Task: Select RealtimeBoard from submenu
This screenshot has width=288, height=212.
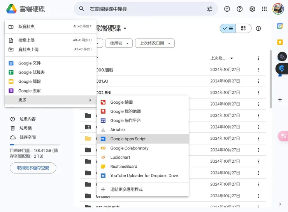Action: 143,166
